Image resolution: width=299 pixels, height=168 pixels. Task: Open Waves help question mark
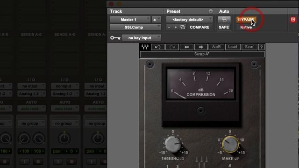pos(262,47)
